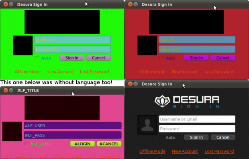The image size is (249, 159).
Task: Click Sign In button in dark window
Action: tap(196, 137)
